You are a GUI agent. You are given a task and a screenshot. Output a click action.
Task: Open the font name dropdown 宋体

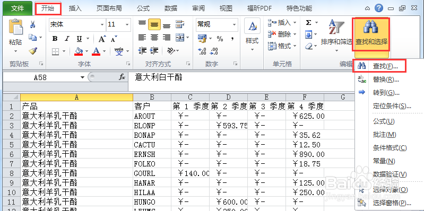(x=102, y=24)
